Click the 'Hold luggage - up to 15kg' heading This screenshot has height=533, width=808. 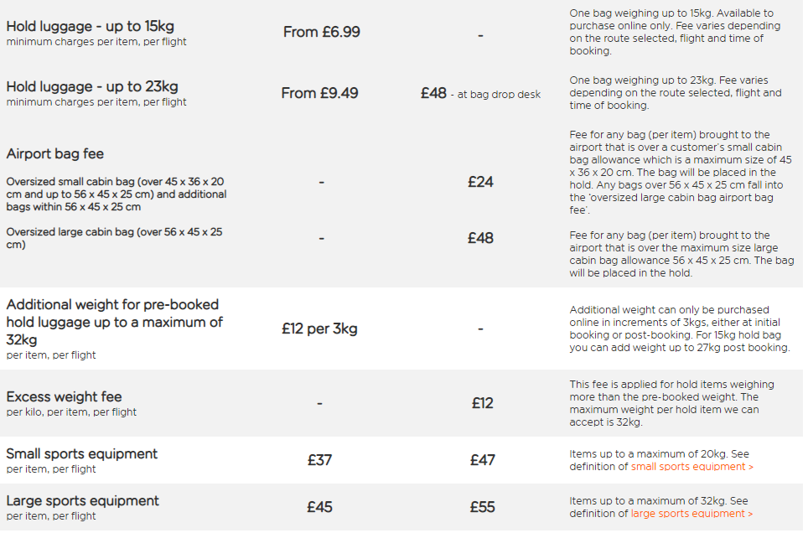coord(90,26)
